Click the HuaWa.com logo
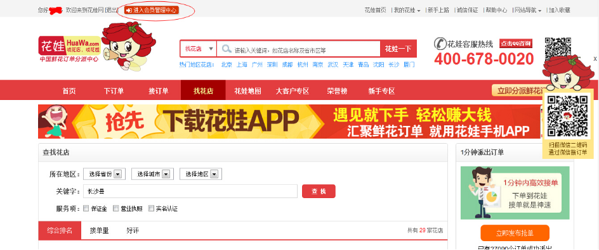 point(69,49)
